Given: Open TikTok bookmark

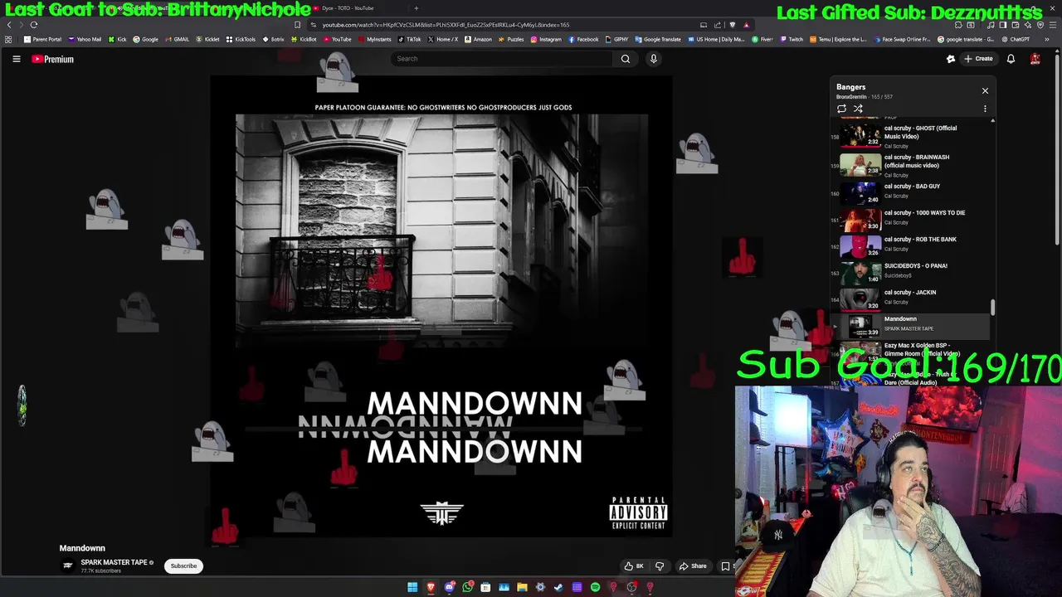Looking at the screenshot, I should tap(409, 39).
